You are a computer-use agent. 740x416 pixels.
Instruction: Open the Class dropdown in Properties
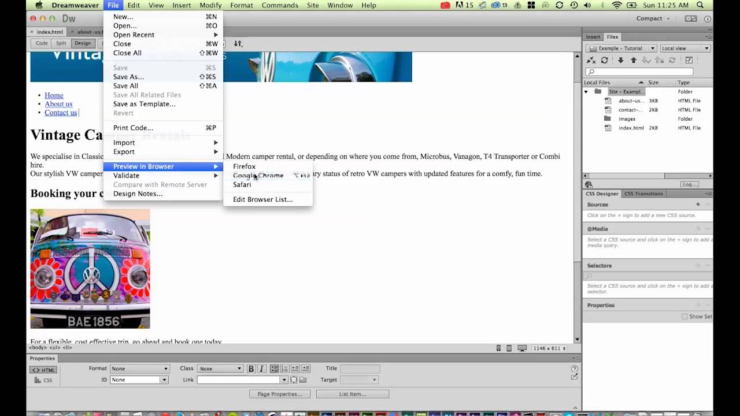[220, 369]
